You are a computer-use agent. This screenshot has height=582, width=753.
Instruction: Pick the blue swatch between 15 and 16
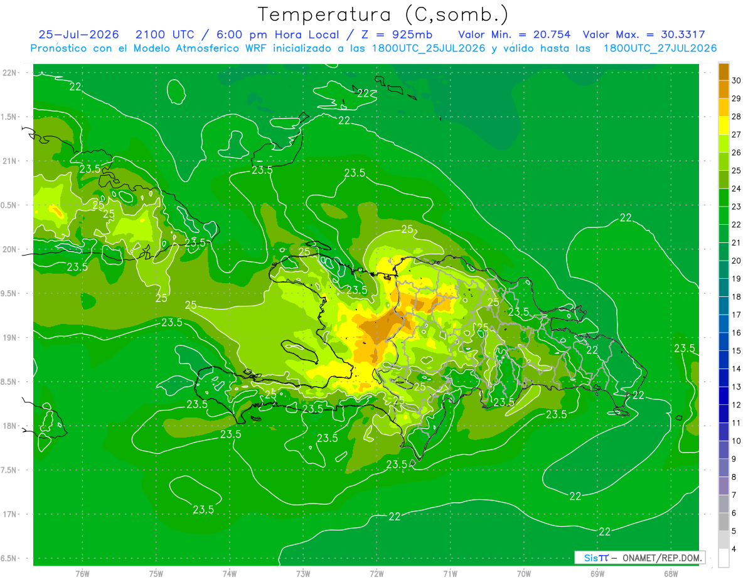coord(724,342)
